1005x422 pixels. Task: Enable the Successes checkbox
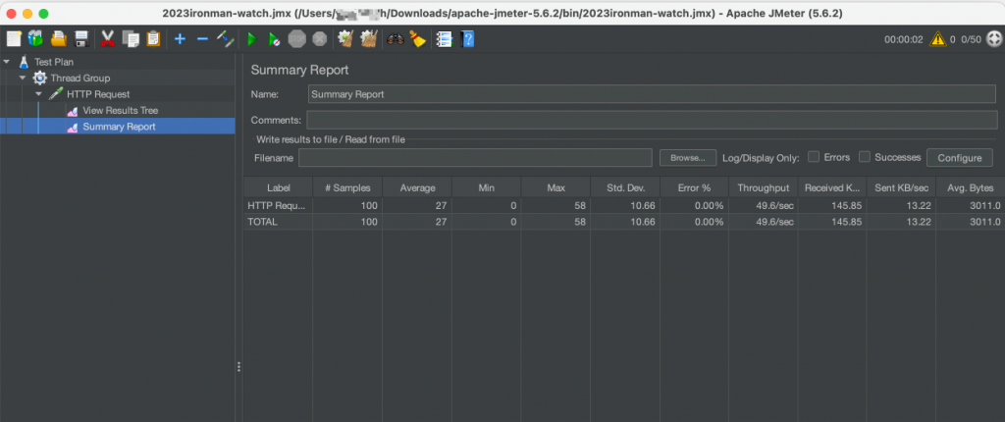point(864,157)
